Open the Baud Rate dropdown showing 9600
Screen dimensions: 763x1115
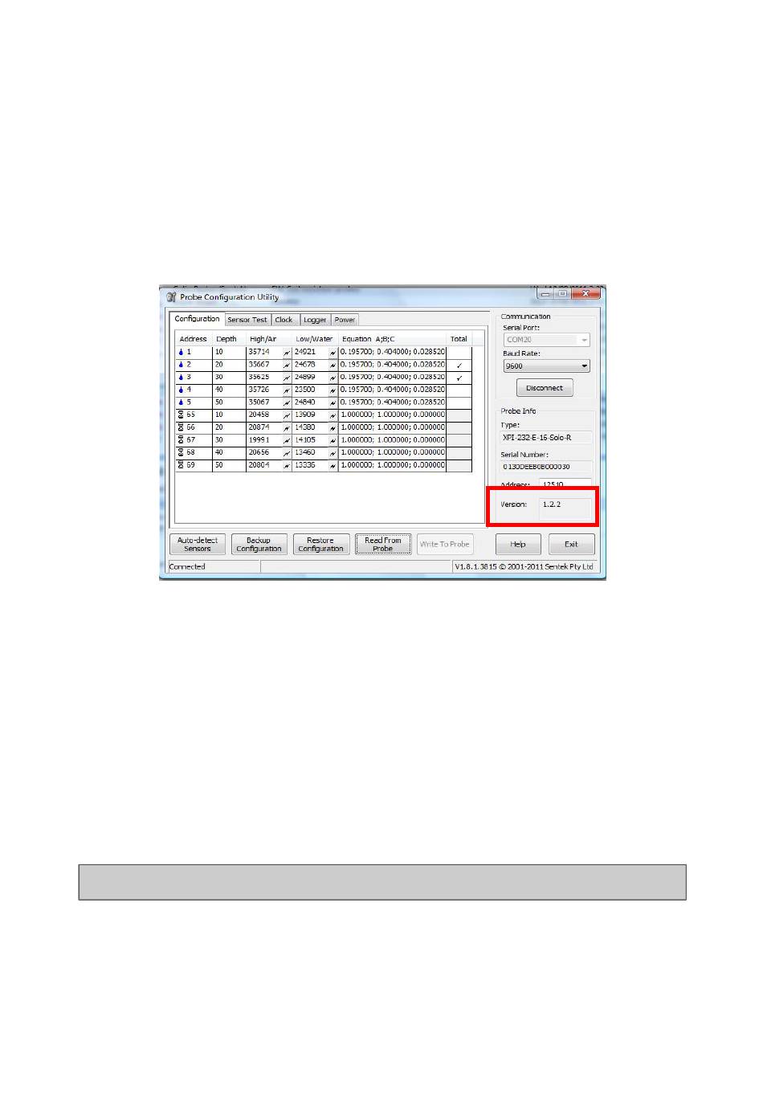[546, 366]
